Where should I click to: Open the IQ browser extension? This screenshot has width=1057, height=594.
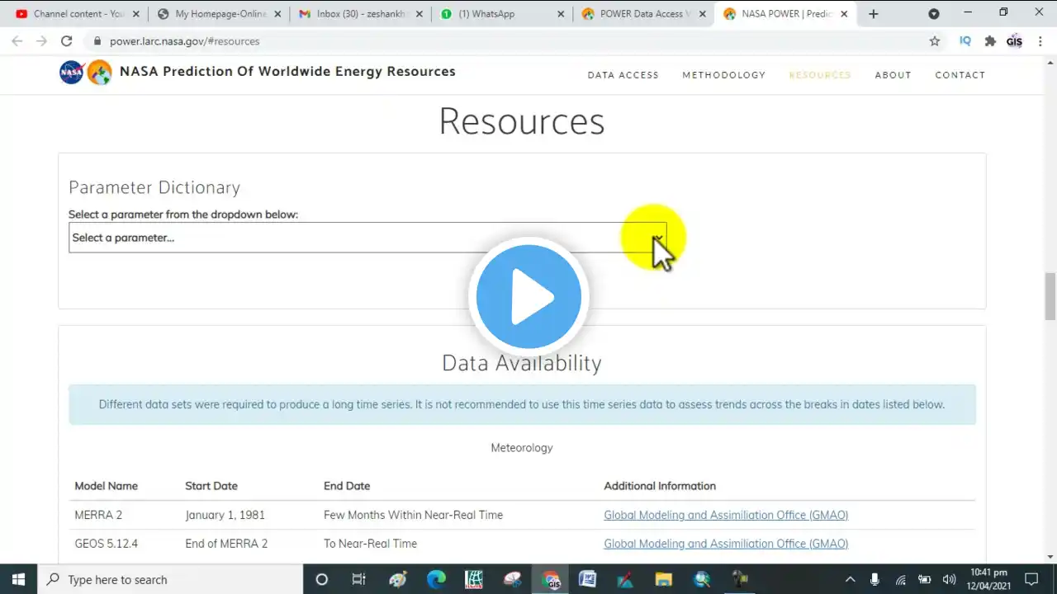pos(965,41)
